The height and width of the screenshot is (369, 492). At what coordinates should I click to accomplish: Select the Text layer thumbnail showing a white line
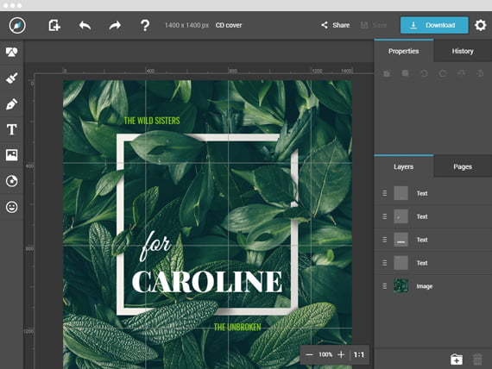401,240
